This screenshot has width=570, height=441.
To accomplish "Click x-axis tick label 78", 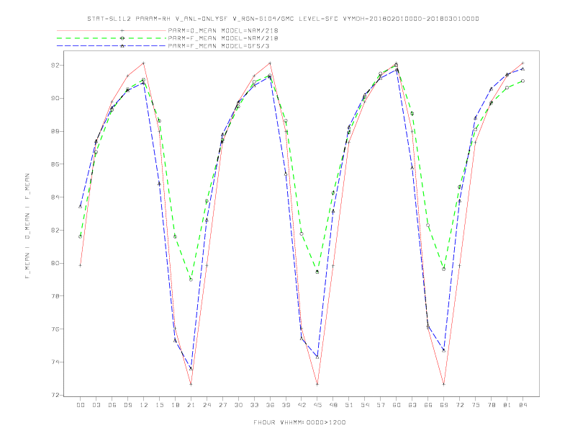I will (x=492, y=405).
